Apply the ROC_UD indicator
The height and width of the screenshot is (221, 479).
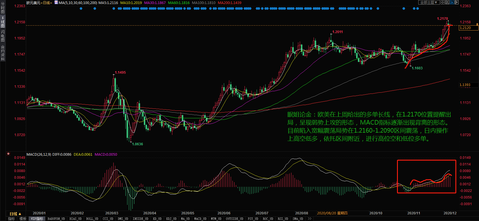268,219
